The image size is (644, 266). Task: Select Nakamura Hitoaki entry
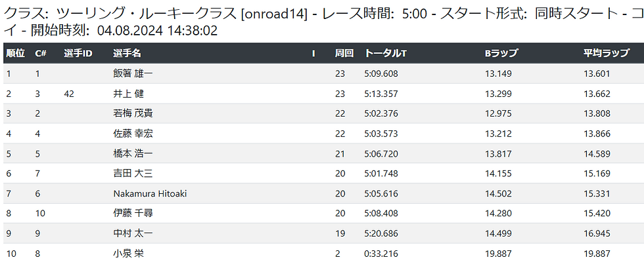pyautogui.click(x=149, y=193)
